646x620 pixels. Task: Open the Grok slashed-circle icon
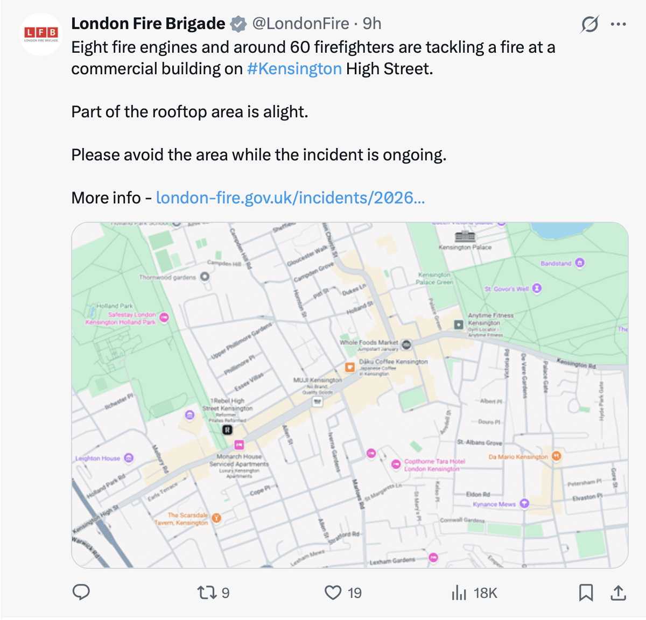[x=590, y=24]
